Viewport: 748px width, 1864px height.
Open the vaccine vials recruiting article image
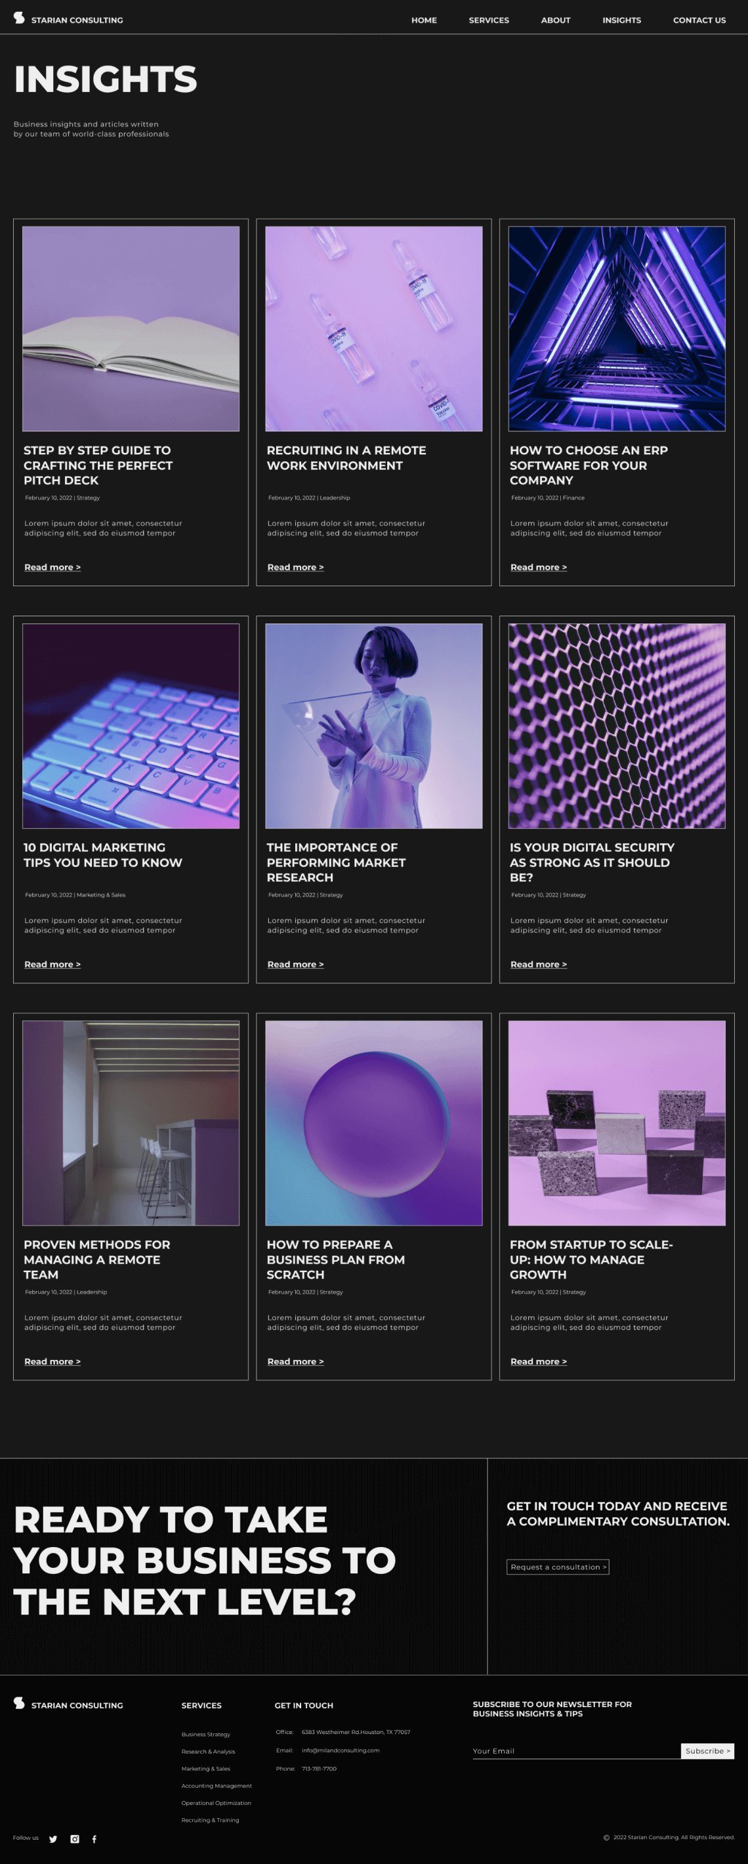[374, 329]
